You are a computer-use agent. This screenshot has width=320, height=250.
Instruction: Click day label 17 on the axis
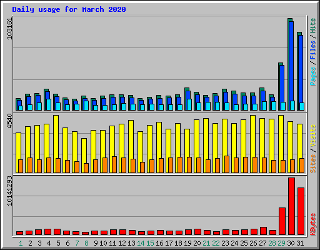click(169, 243)
